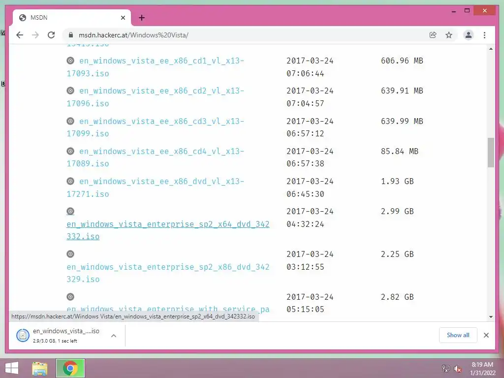Open the Chrome profile avatar menu
Image resolution: width=504 pixels, height=378 pixels.
tap(469, 35)
